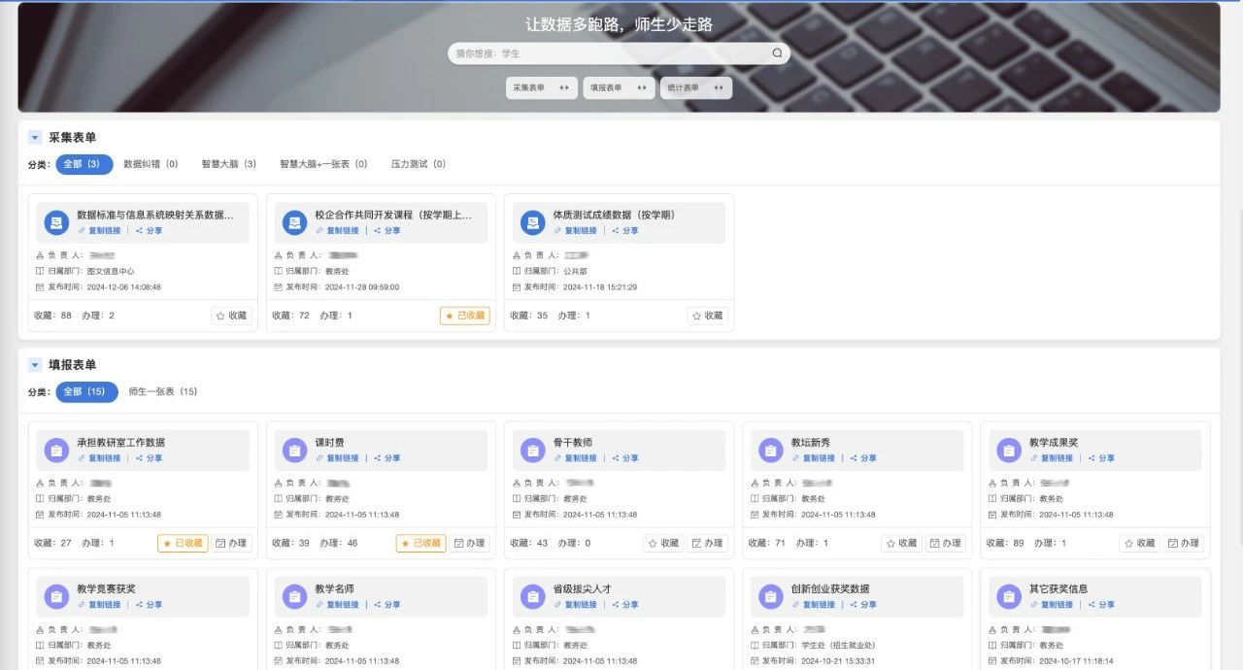This screenshot has width=1243, height=670.
Task: Collapse the 填报表单 section arrow
Action: [x=35, y=365]
